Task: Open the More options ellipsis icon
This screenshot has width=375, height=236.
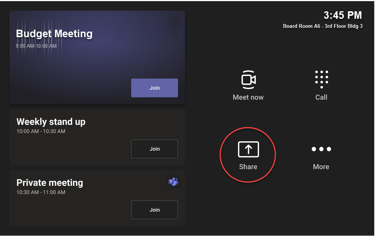Action: [321, 149]
